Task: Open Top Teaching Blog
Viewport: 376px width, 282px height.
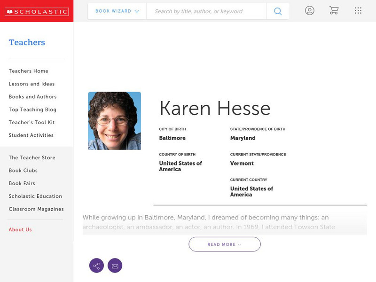Action: click(x=32, y=110)
